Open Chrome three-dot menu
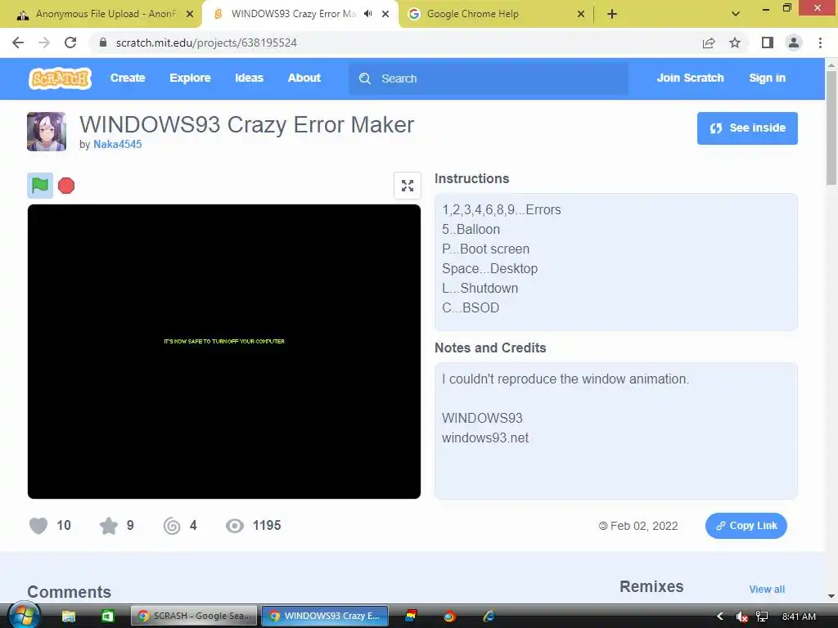Image resolution: width=838 pixels, height=628 pixels. click(820, 43)
